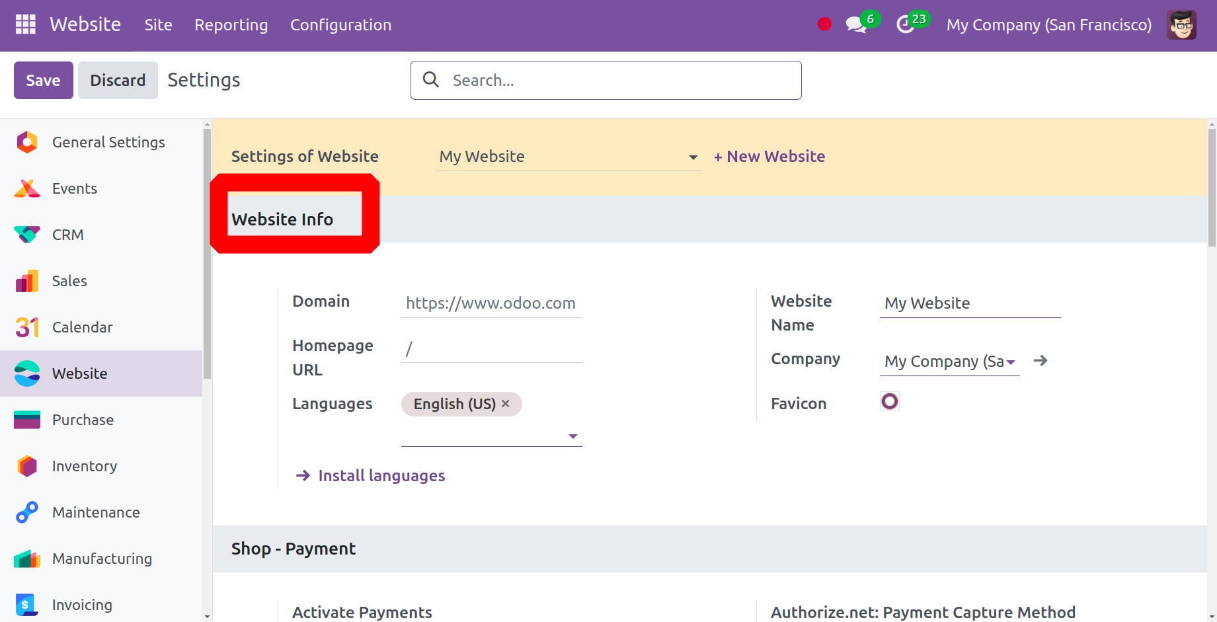Click the + New Website link

tap(769, 157)
